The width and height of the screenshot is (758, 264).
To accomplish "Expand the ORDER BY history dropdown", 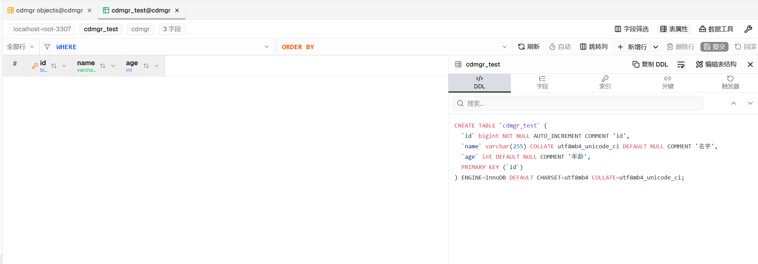I will pos(505,47).
